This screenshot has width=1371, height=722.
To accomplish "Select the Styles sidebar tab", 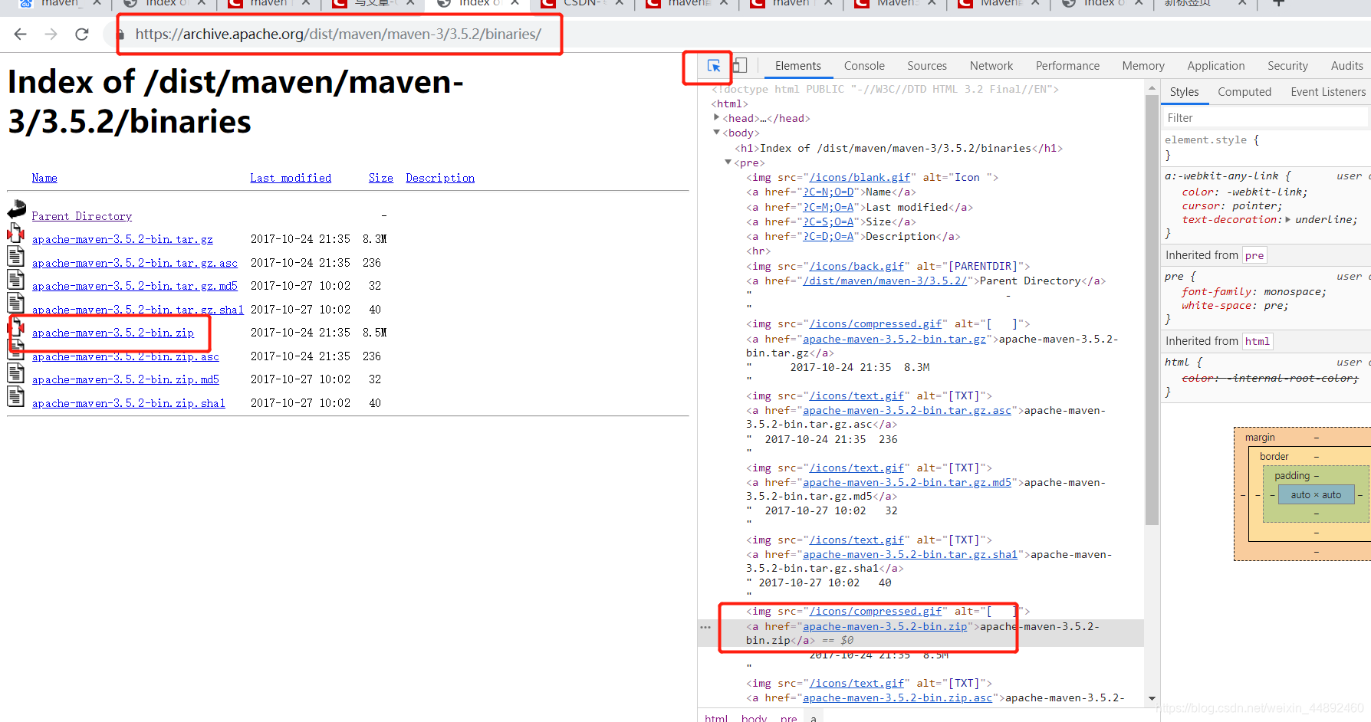I will pyautogui.click(x=1184, y=92).
